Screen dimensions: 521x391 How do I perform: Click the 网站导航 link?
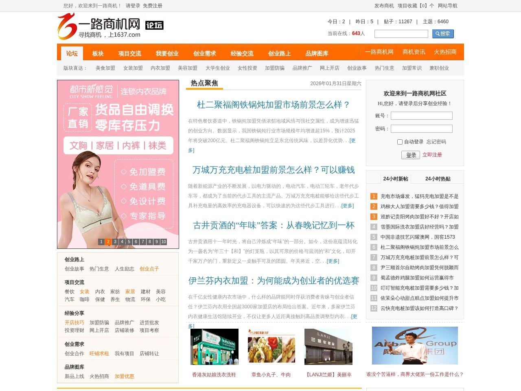point(447,6)
